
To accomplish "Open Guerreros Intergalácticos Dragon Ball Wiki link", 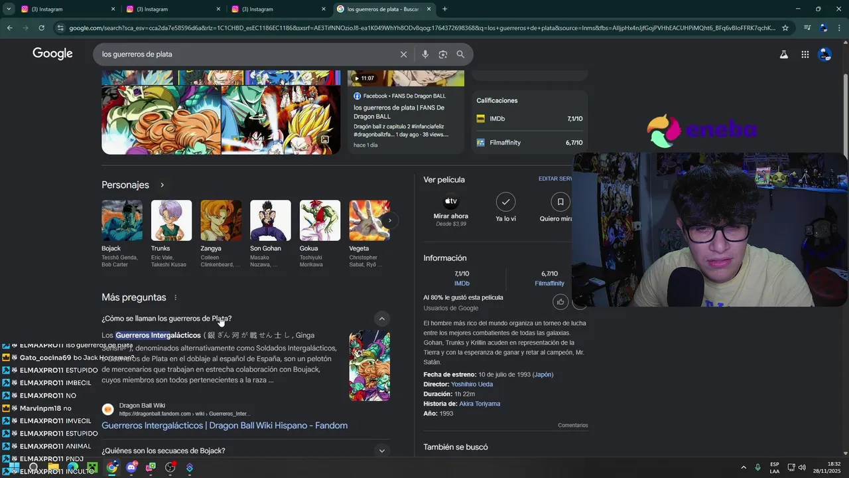I will coord(224,426).
